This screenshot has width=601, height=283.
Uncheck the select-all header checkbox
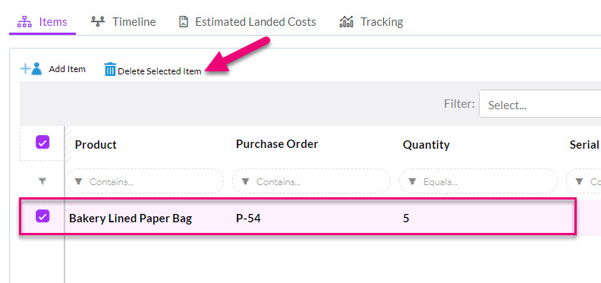[x=42, y=143]
